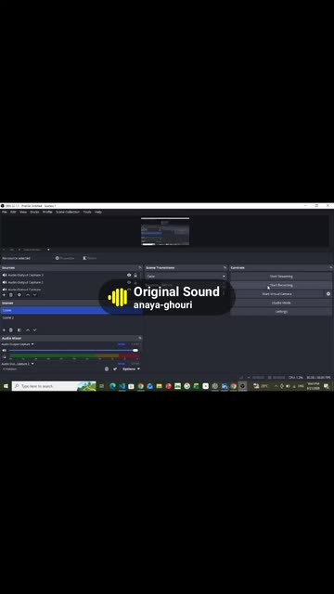
Task: Select the highlighted Scene row in Scenes
Action: point(71,310)
